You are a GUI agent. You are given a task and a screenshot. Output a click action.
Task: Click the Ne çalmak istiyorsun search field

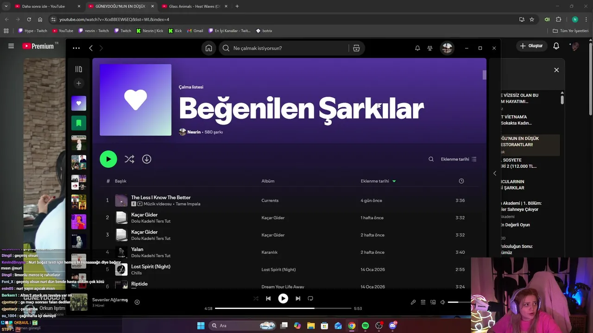point(284,48)
